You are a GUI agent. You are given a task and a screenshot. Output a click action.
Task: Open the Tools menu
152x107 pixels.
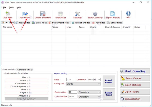(11, 8)
